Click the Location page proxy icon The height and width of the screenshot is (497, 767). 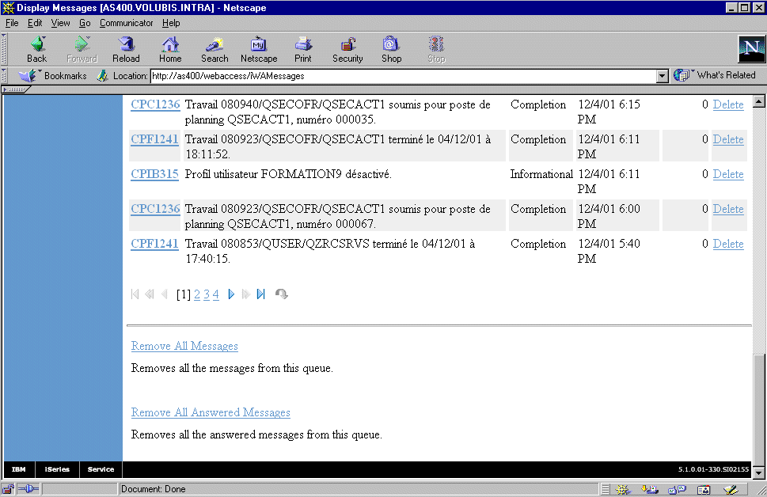[x=102, y=76]
